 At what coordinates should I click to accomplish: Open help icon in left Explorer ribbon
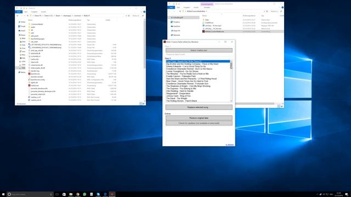coord(144,11)
